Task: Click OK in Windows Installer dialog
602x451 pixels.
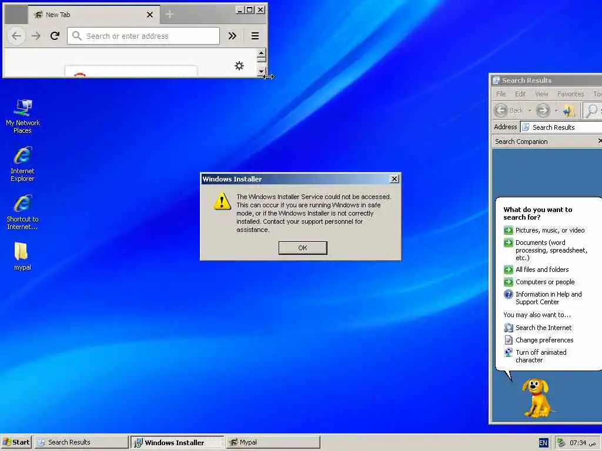Action: click(x=303, y=248)
